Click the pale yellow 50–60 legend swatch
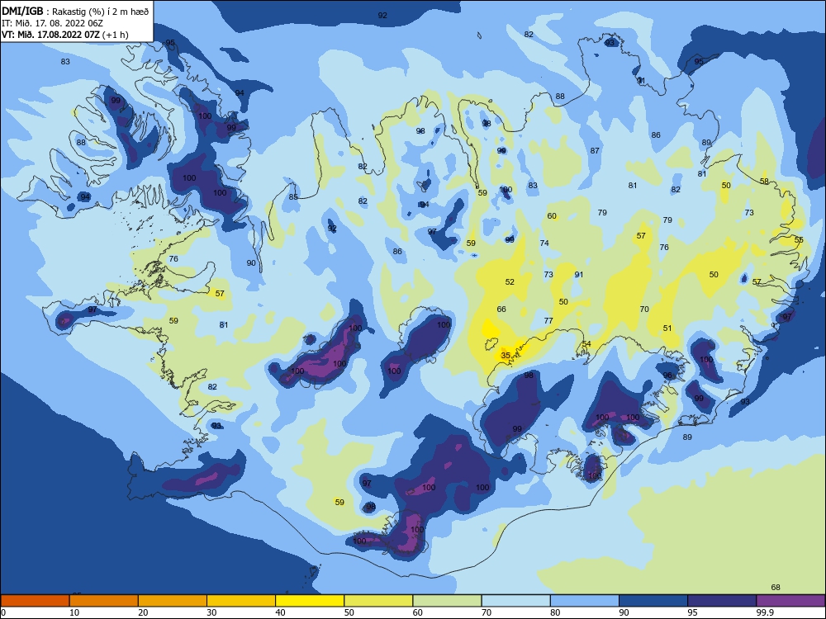The width and height of the screenshot is (826, 619). (x=378, y=601)
